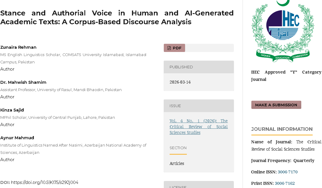Click author name Kinza Sajid
Screen dimensions: 322x188
click(12, 110)
